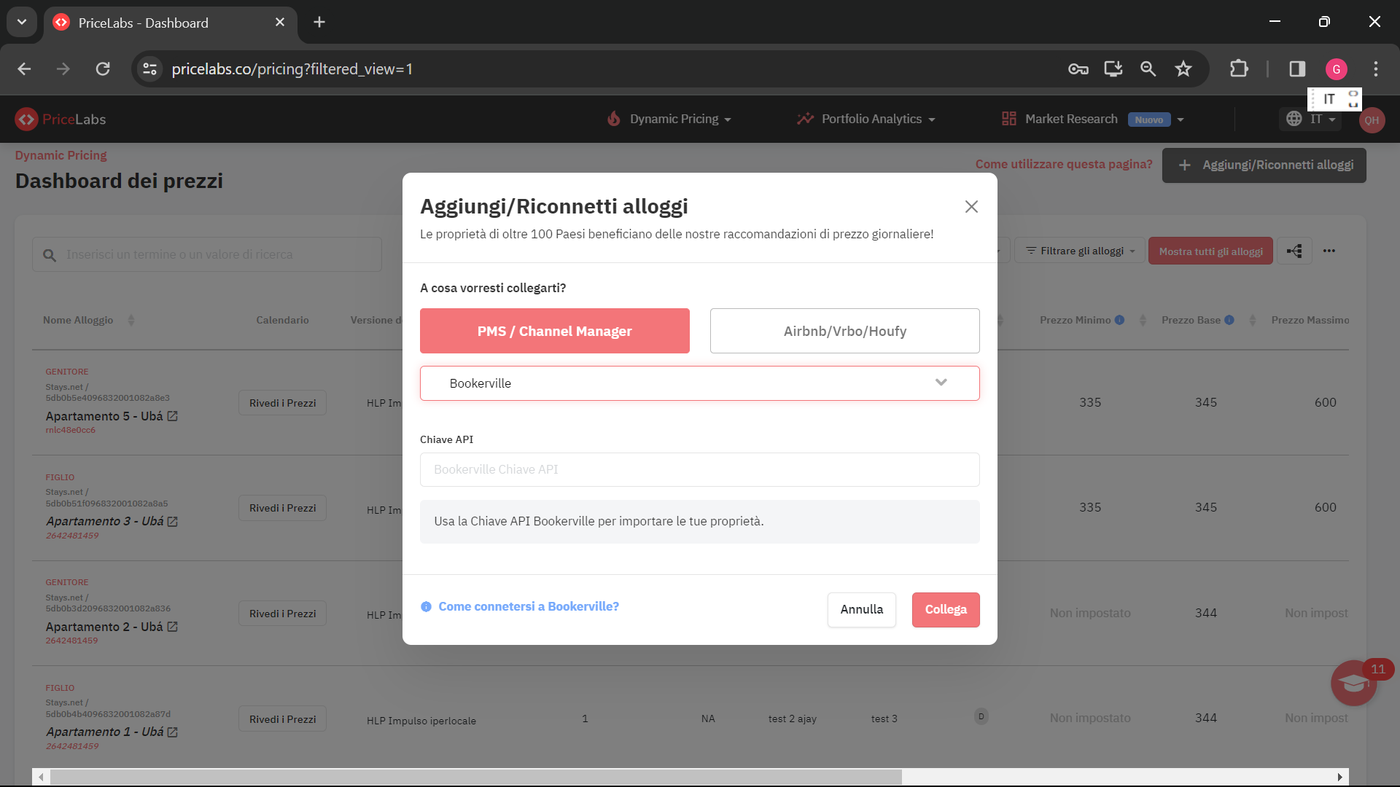
Task: Click Rivedi i Prezzi for Apartamento 3
Action: pos(282,508)
